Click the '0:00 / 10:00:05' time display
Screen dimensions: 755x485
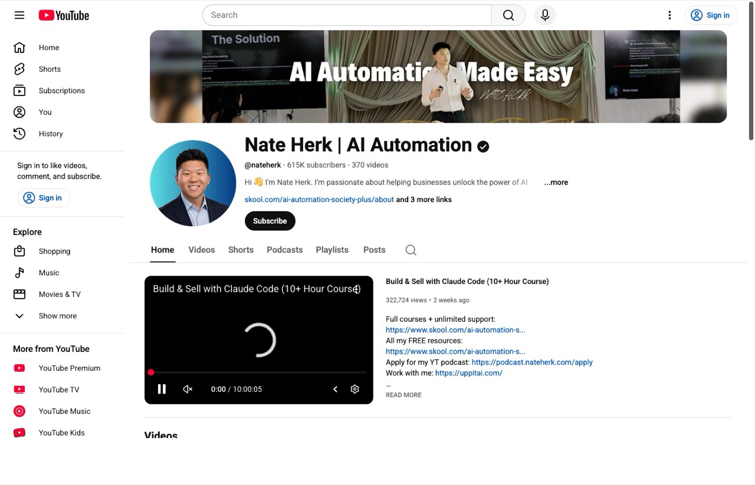coord(237,389)
